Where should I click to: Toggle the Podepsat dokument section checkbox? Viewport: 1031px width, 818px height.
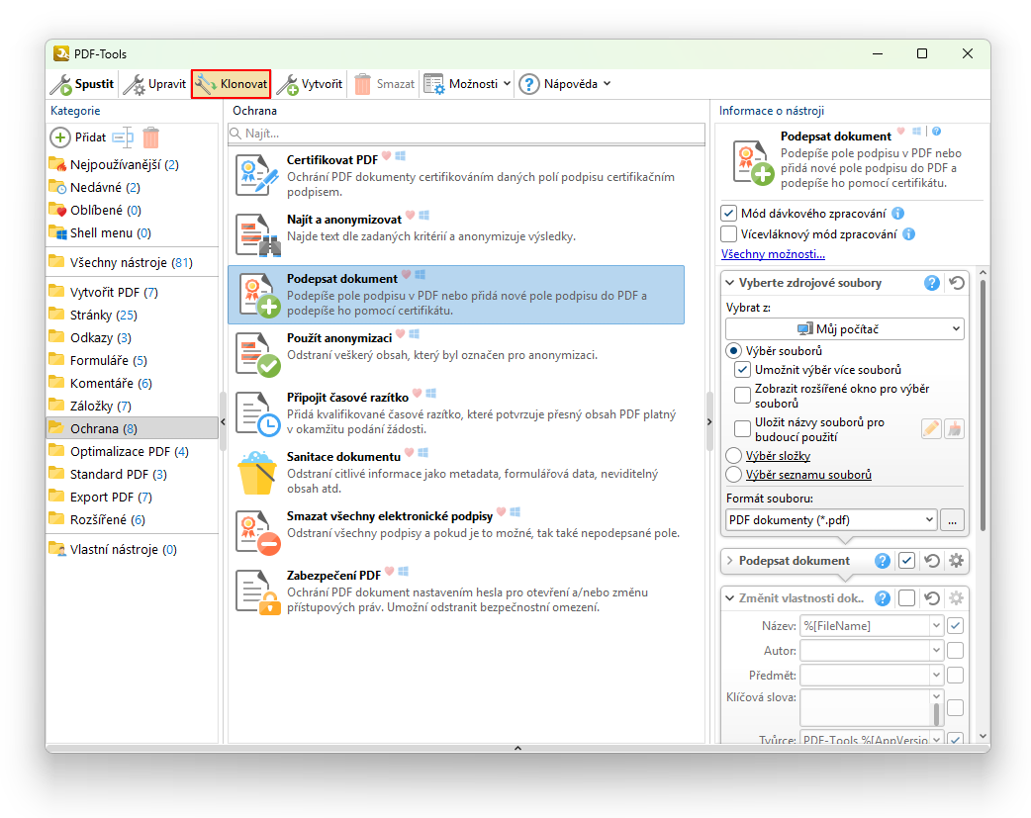pyautogui.click(x=906, y=561)
